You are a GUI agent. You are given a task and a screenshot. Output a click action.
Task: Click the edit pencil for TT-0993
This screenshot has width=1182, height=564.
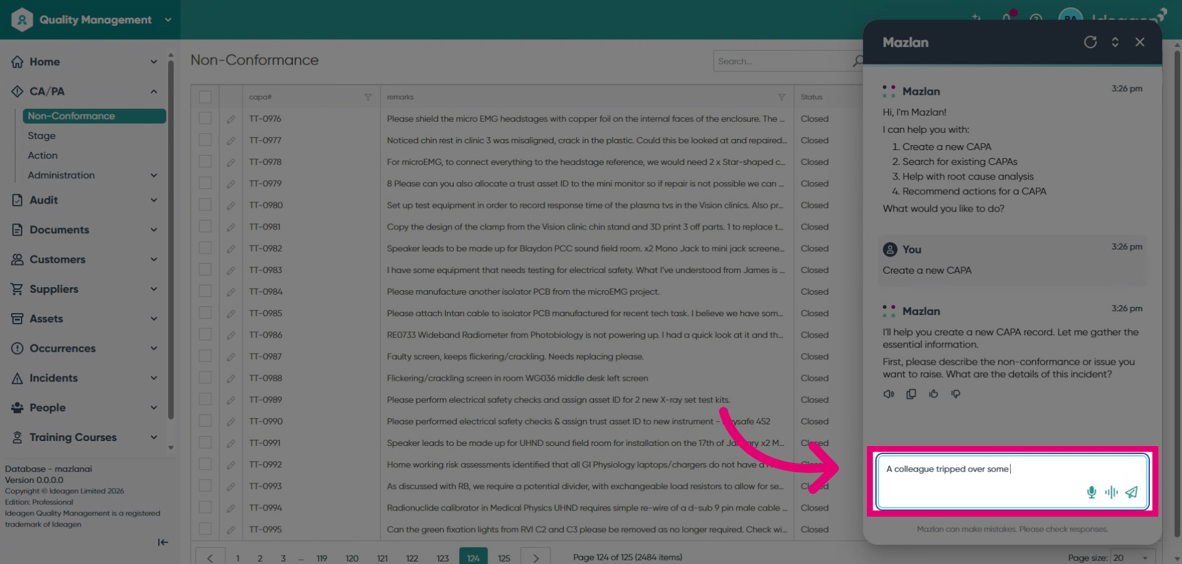click(231, 487)
